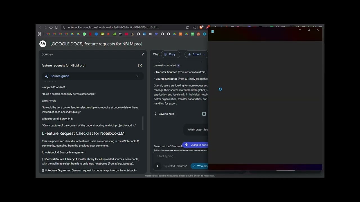Copy the chat response
Viewport: 360px width, 202px height.
point(170,54)
